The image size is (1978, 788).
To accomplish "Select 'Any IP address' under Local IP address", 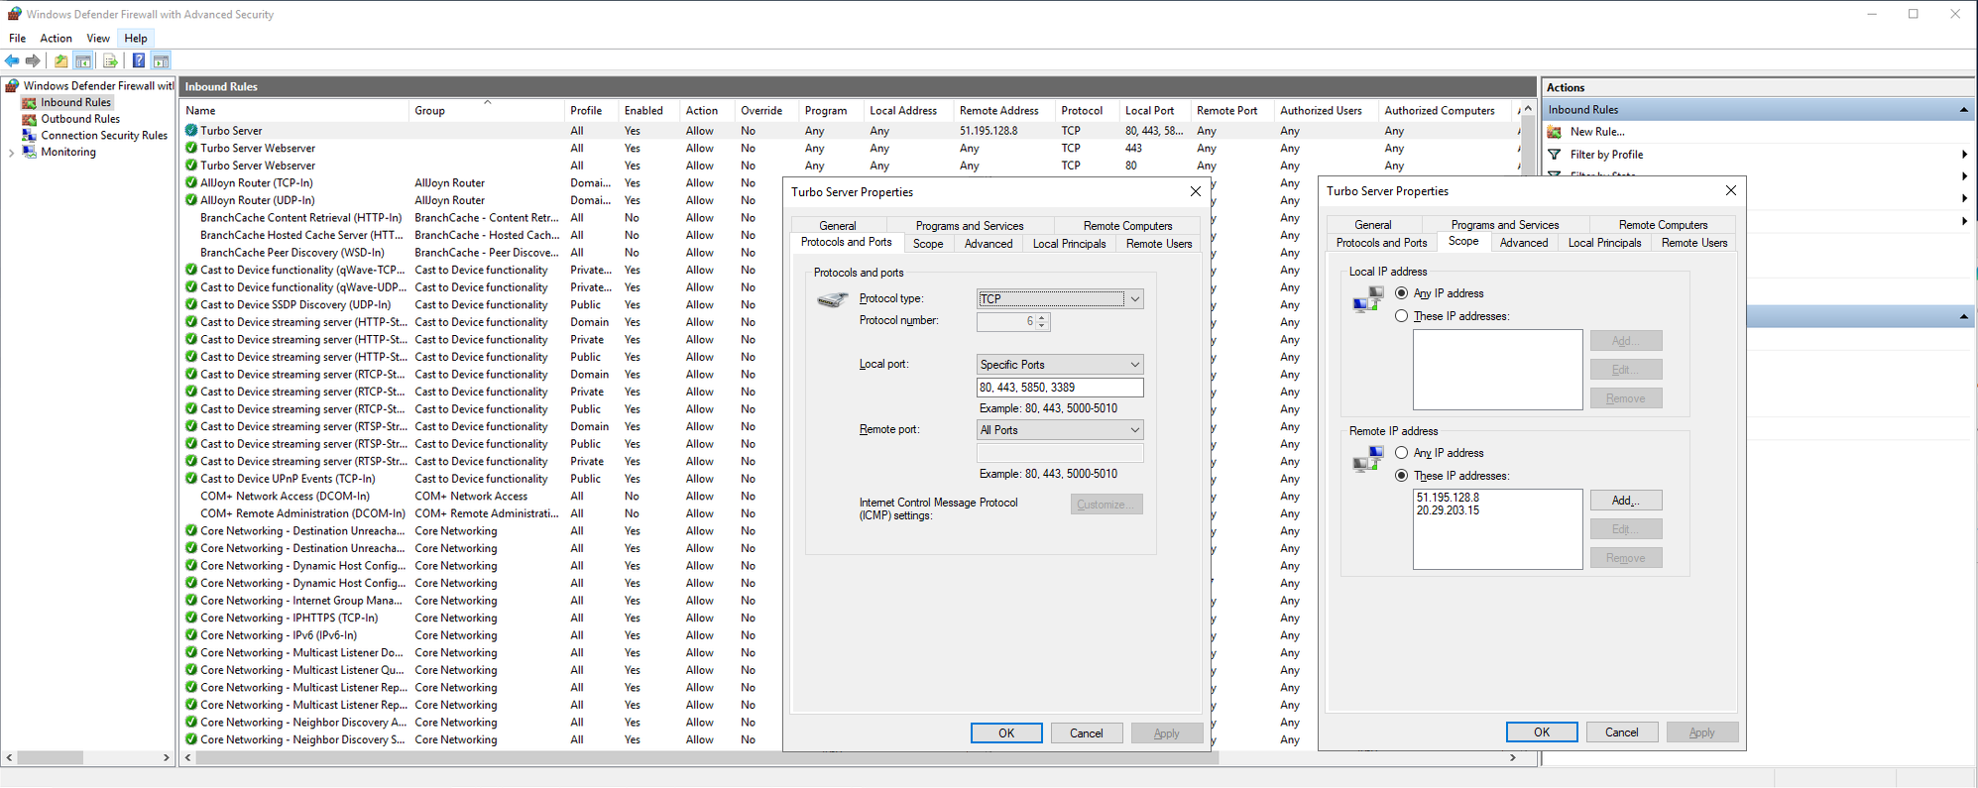I will pos(1401,293).
